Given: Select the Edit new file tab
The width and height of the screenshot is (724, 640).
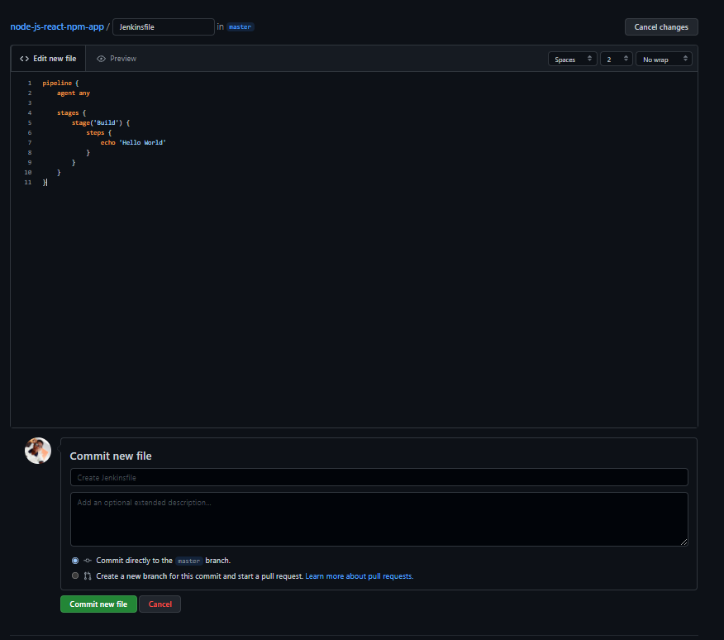Looking at the screenshot, I should [x=48, y=59].
